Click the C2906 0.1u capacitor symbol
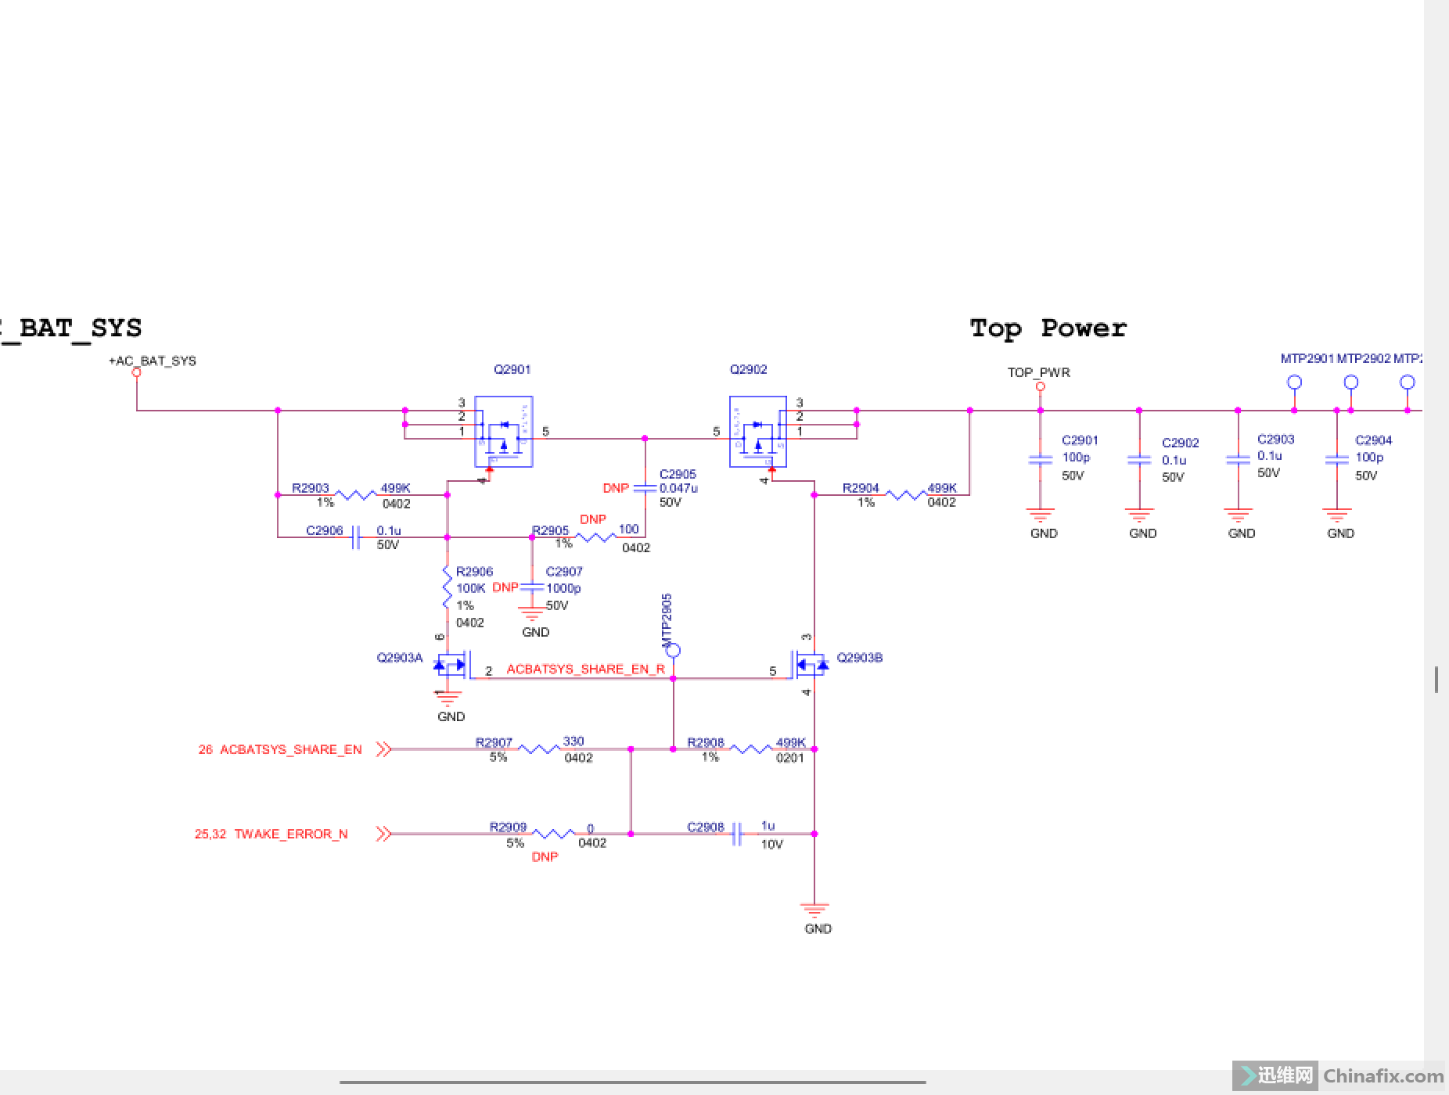 [356, 537]
